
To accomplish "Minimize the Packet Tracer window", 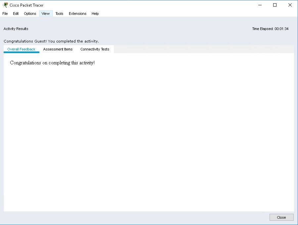I will [260, 5].
